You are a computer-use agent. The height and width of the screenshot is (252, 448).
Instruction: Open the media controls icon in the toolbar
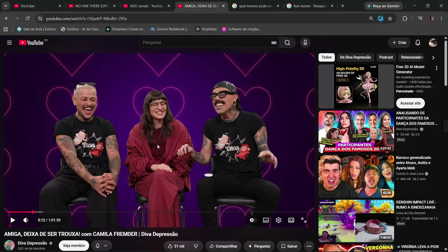point(420,19)
